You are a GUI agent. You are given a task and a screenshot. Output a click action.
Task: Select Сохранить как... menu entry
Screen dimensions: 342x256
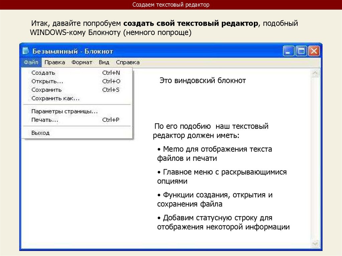point(77,98)
